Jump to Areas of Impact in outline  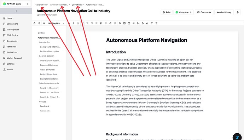point(47,70)
